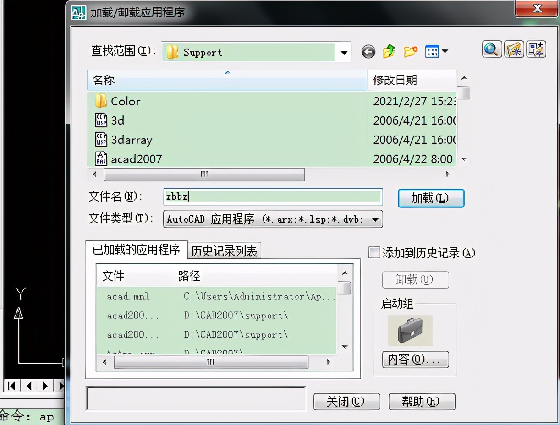Click the add to favorites icon
This screenshot has width=560, height=425.
(536, 49)
